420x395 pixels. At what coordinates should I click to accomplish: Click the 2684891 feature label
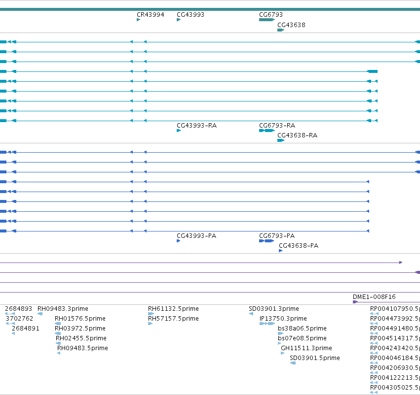[x=26, y=329]
